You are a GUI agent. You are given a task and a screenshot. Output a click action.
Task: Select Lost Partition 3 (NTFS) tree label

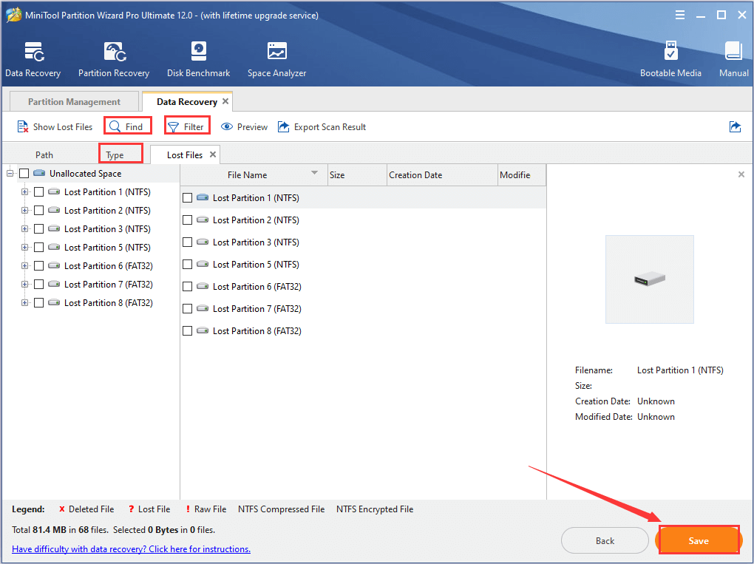107,229
